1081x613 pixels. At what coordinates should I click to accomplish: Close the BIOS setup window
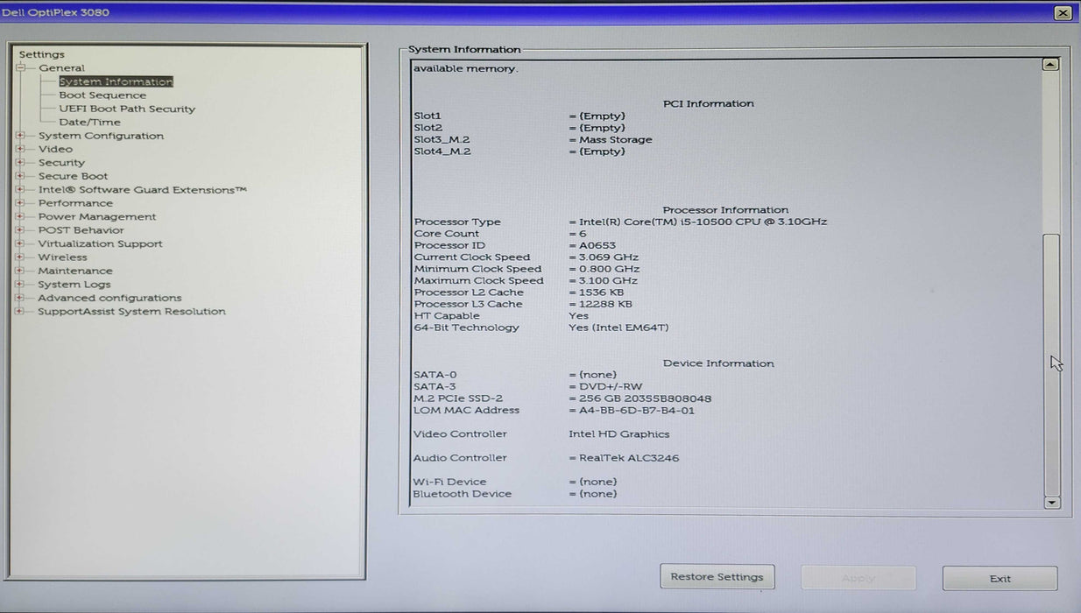coord(1063,13)
